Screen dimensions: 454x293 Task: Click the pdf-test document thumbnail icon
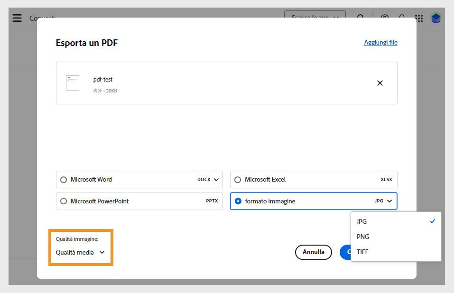pos(72,83)
